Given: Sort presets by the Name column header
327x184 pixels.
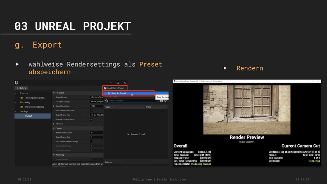Looking at the screenshot, I should 109,107.
